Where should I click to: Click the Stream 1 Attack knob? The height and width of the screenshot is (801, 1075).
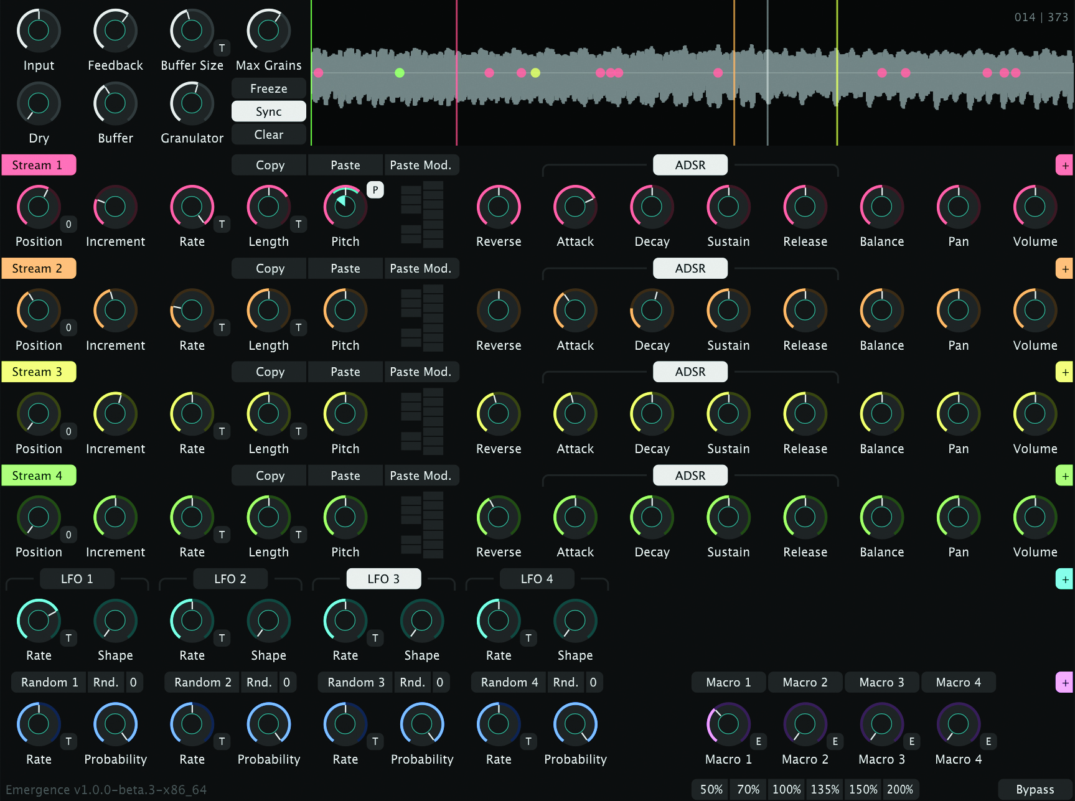(575, 207)
